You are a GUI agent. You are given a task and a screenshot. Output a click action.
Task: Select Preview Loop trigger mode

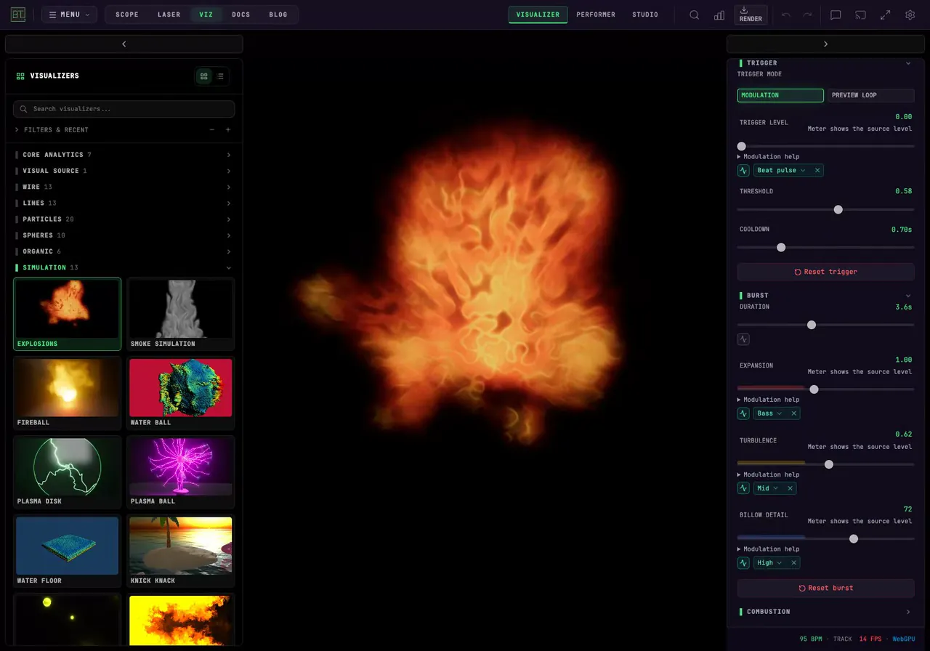pyautogui.click(x=871, y=95)
